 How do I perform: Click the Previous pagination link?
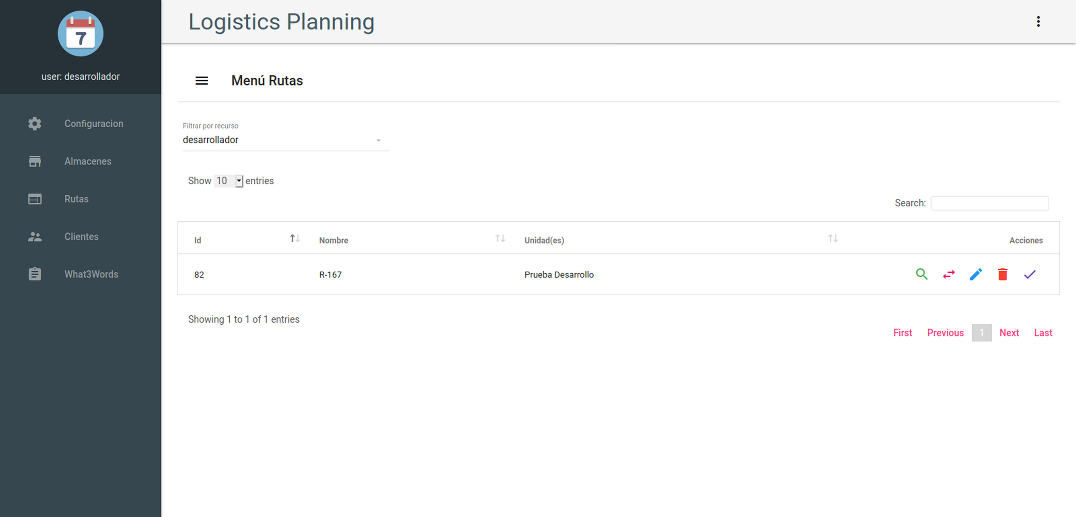(x=945, y=333)
